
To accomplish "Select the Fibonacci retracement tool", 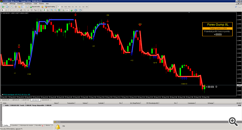I will (25, 10).
